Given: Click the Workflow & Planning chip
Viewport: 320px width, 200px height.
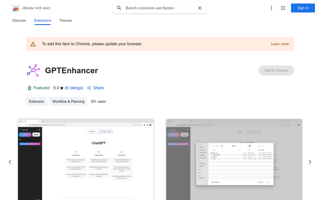Looking at the screenshot, I should point(68,101).
